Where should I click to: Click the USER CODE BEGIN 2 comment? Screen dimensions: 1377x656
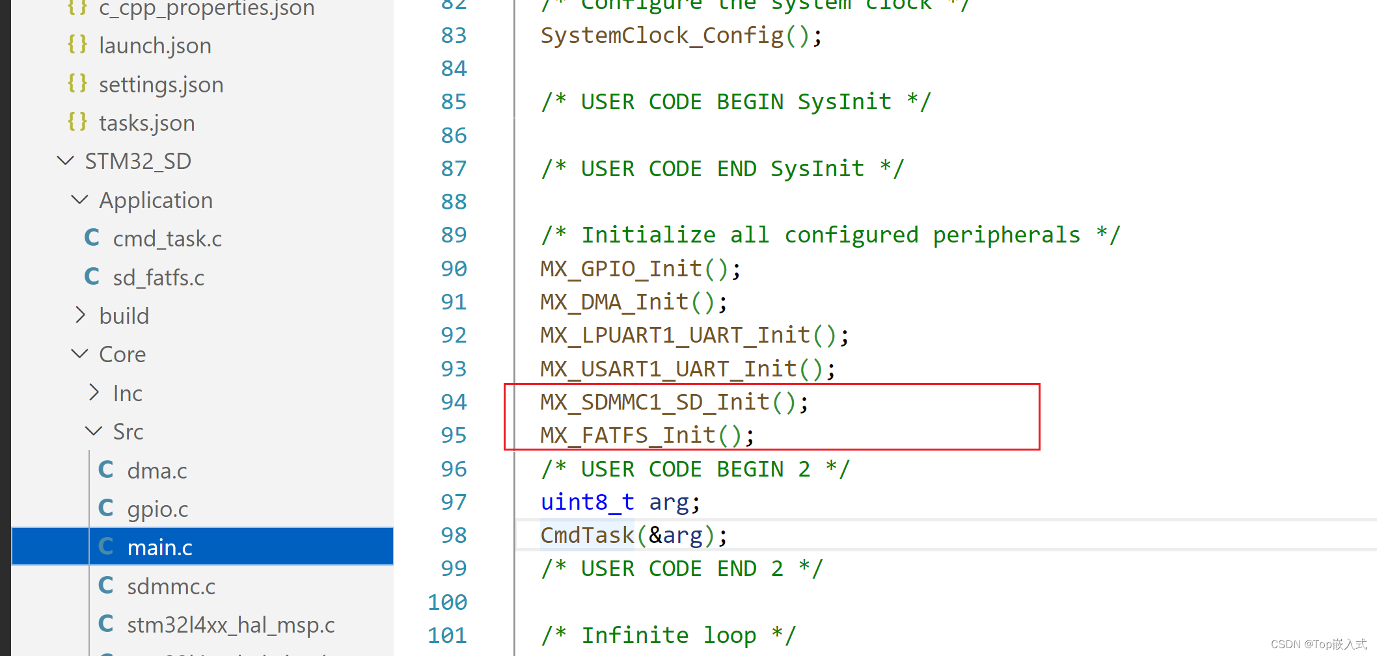tap(695, 469)
